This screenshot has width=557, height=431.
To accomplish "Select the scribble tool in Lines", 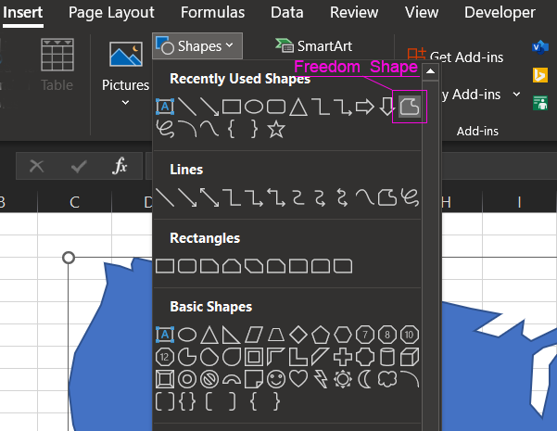I will pos(411,196).
